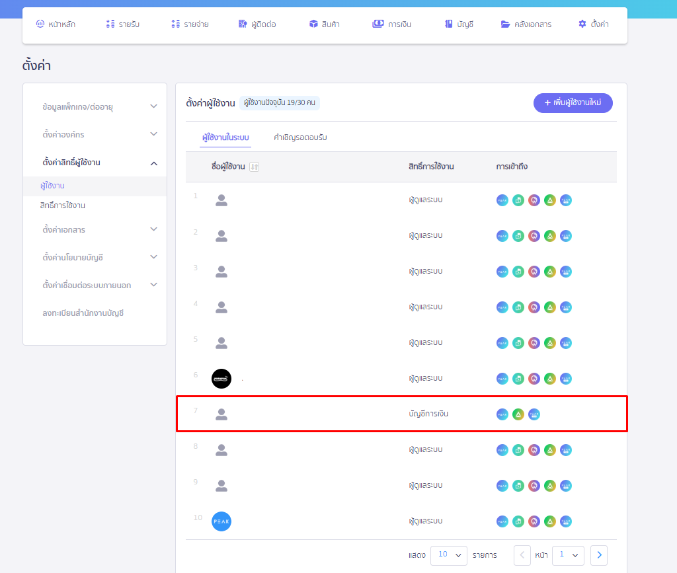
Task: Open the page number dropdown
Action: tap(568, 555)
